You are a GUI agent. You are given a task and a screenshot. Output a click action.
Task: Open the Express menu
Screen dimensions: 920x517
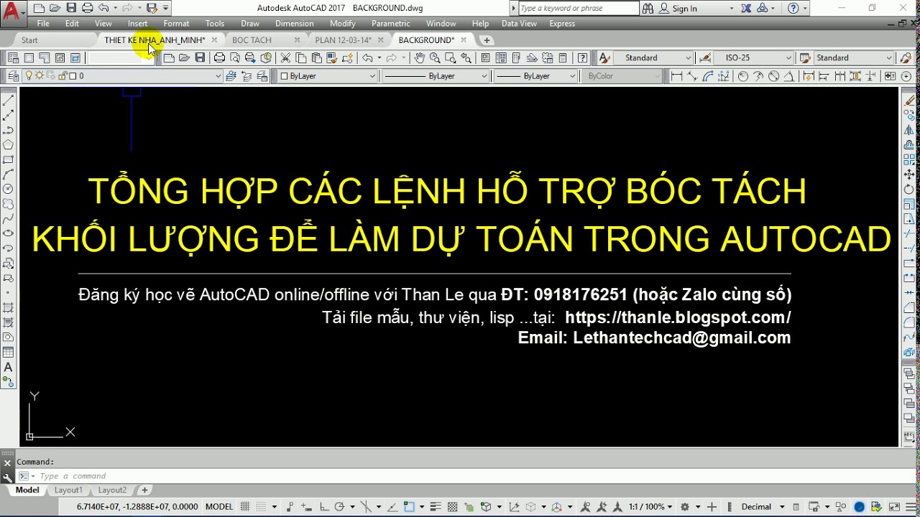(562, 24)
